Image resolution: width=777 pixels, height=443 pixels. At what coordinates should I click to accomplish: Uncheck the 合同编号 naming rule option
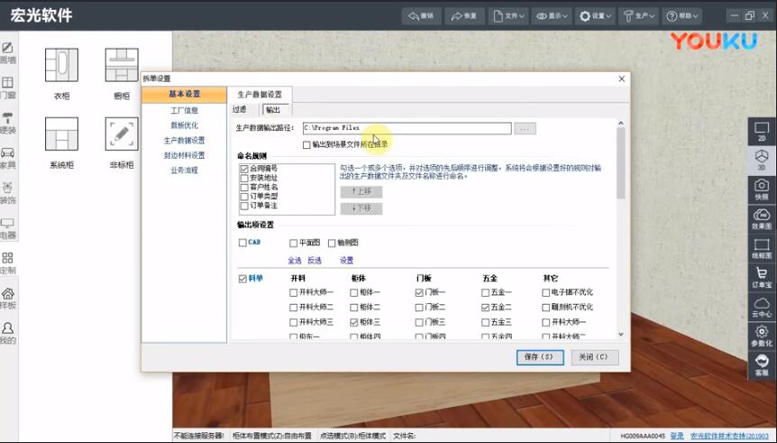point(244,169)
